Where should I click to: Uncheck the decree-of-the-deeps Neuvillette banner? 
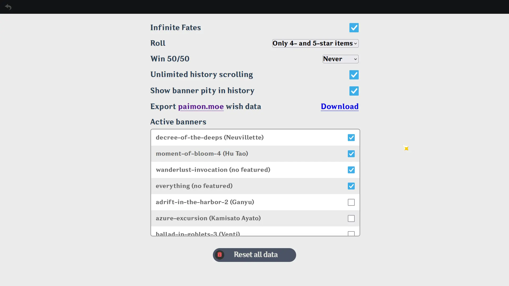(351, 138)
